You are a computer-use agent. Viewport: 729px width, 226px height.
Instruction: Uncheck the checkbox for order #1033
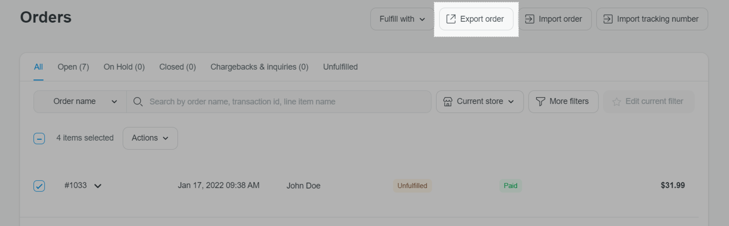point(39,186)
